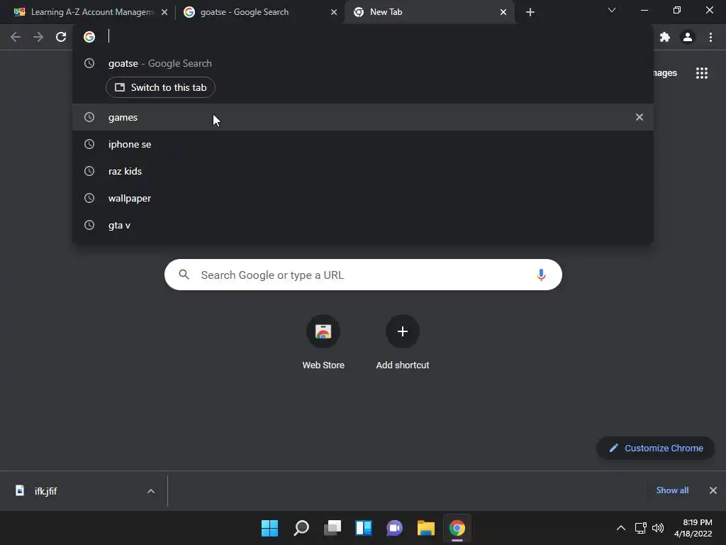Select the gta v suggestion
Viewport: 726px width, 545px height.
pos(363,225)
